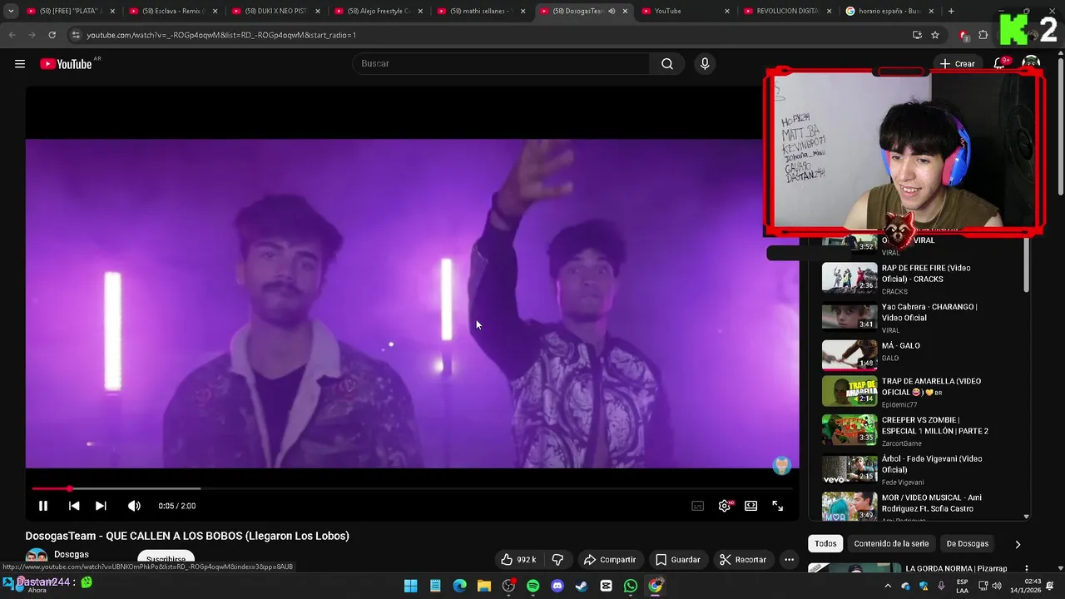
Task: Click the search magnifier button
Action: click(666, 64)
